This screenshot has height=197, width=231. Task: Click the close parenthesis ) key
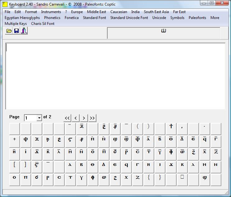pyautogui.click(x=149, y=129)
